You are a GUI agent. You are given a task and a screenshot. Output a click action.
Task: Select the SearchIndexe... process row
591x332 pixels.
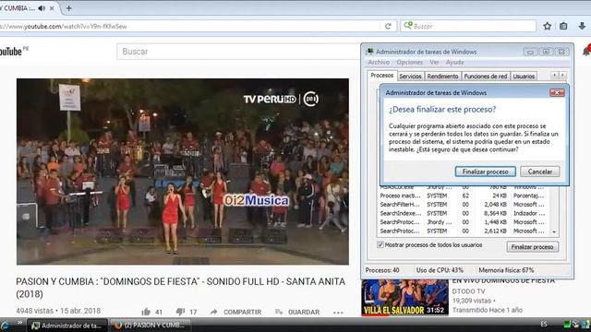[464, 213]
